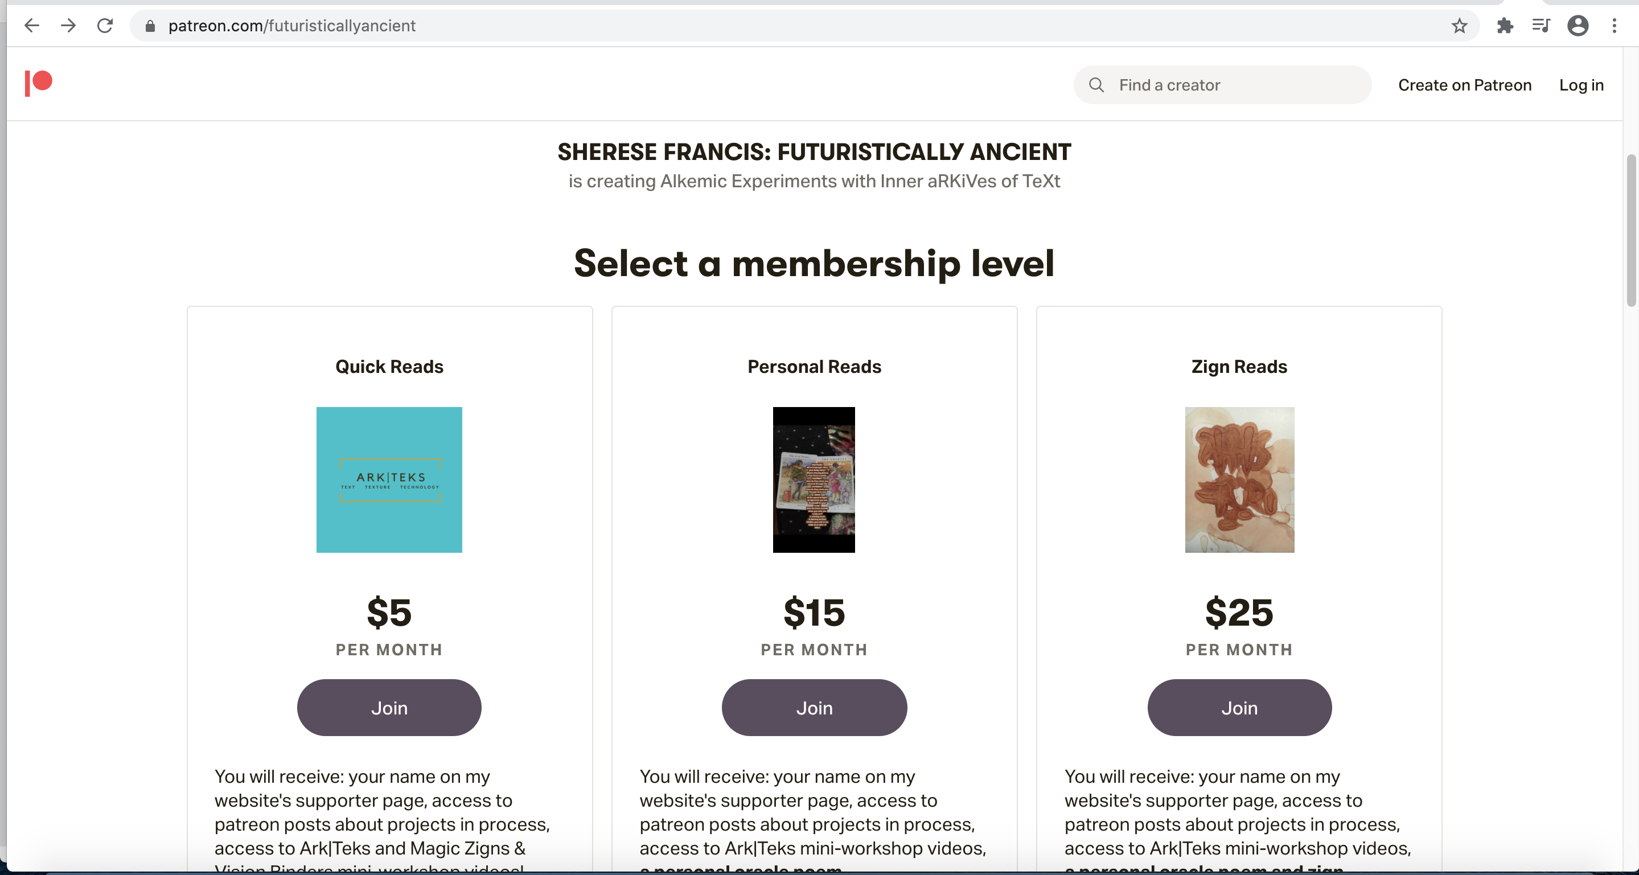Bookmark this page with star icon

pos(1459,26)
